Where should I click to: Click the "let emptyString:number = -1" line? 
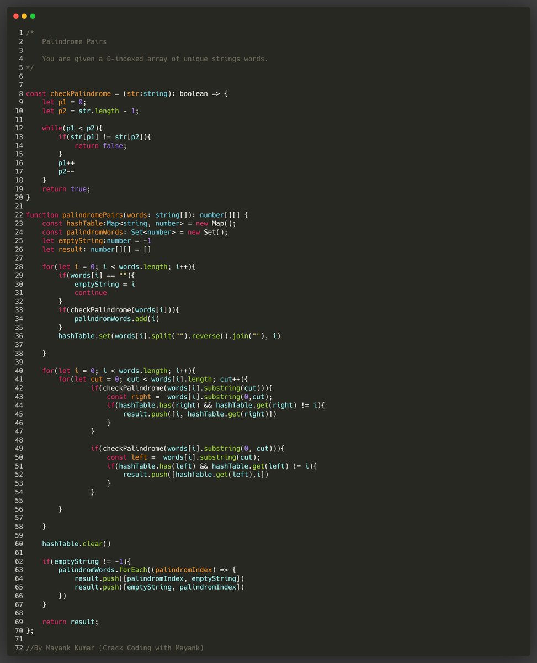(97, 241)
